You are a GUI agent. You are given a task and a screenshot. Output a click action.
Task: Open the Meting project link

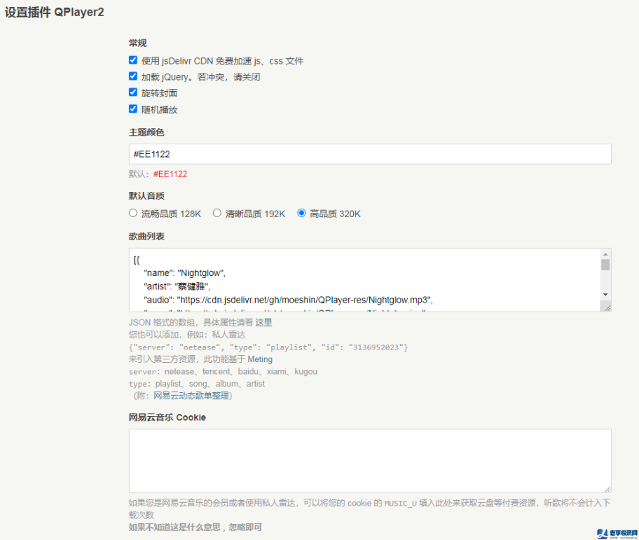click(260, 359)
